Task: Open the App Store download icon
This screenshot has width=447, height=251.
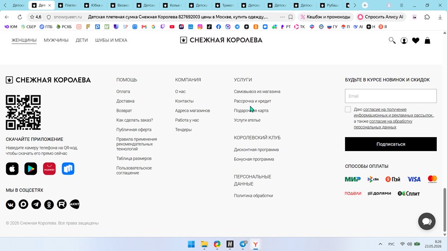Action: pos(12,168)
